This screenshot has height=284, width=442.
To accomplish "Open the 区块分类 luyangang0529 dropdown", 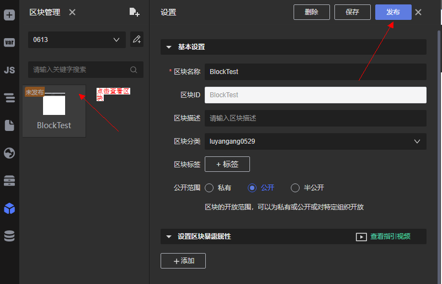I will pos(316,141).
